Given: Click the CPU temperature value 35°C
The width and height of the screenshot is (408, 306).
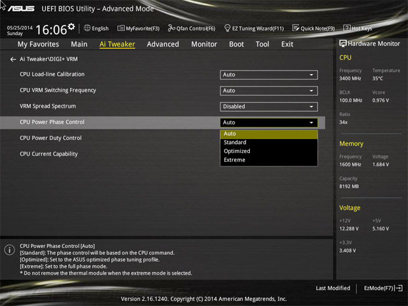Looking at the screenshot, I should (x=377, y=78).
